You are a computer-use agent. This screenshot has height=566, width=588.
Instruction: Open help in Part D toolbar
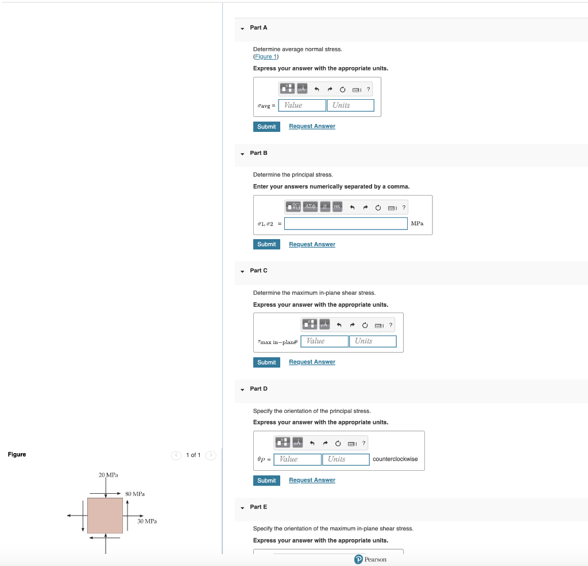(x=363, y=443)
